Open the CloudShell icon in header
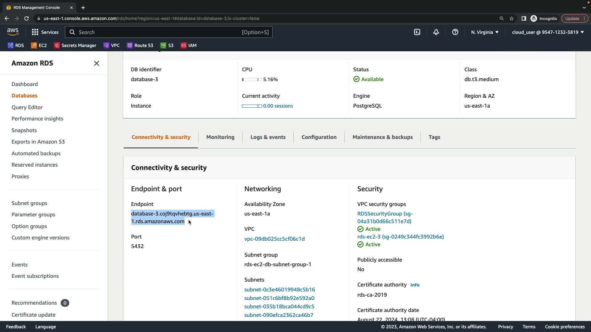The height and width of the screenshot is (332, 591). 417,32
